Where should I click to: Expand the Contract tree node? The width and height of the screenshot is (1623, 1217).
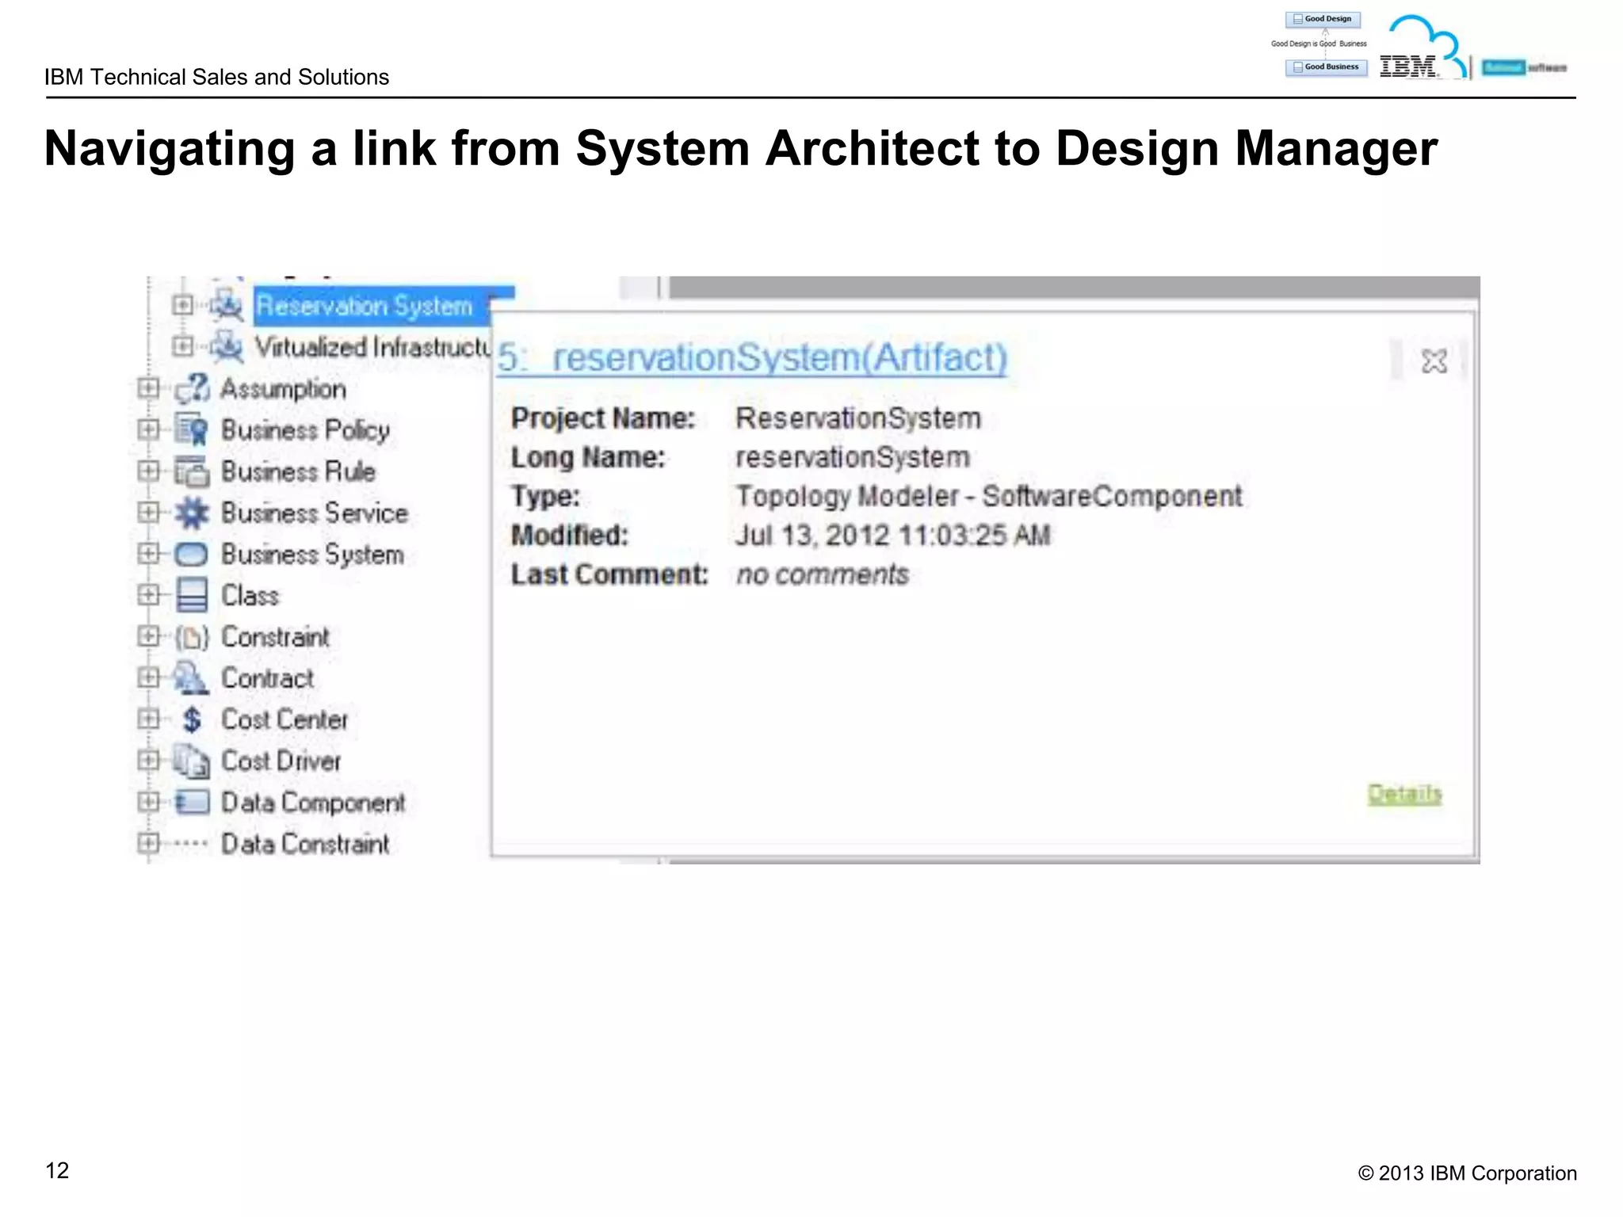[148, 677]
